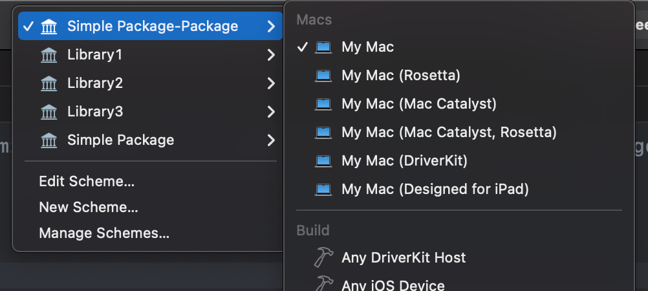This screenshot has width=648, height=291.
Task: Click the checkmark beside Simple Package-Package
Action: point(27,27)
